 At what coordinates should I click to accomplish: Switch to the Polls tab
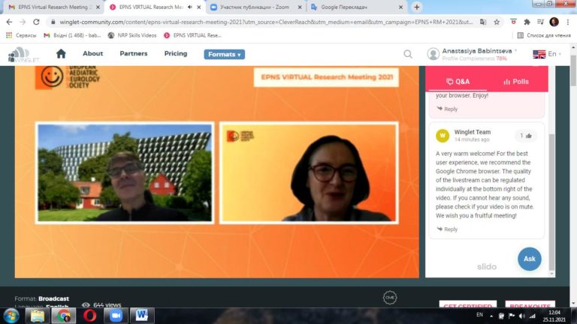click(516, 81)
